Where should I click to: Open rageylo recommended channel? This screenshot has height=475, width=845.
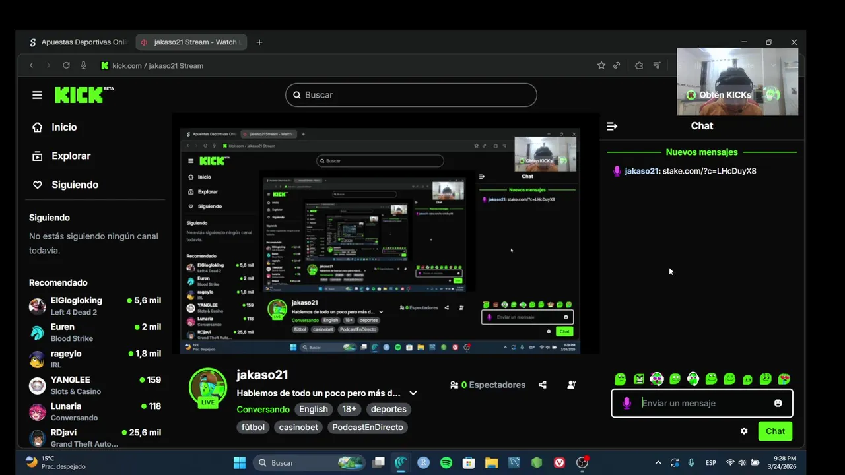(95, 359)
